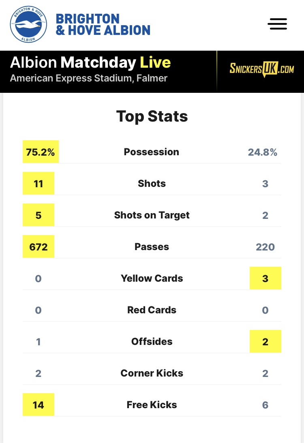
Task: Click the Top Stats heading
Action: click(x=152, y=116)
